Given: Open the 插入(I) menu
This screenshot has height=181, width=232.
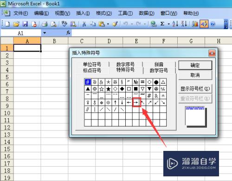Looking at the screenshot, I should tap(83, 13).
